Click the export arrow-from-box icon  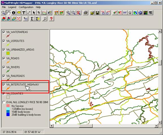click(x=108, y=13)
